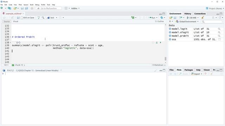View model.probit using its magnifier icon
225x126 pixels.
(x=219, y=36)
